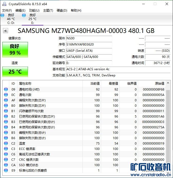The height and width of the screenshot is (178, 173).
Task: Open the 帮助(H) menu
Action: [x=76, y=11]
